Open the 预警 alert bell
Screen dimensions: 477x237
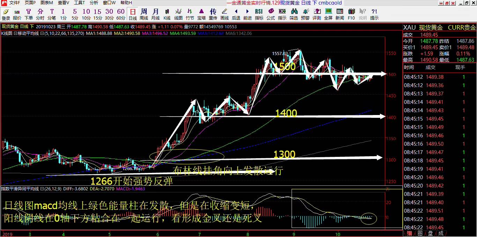pos(305,14)
